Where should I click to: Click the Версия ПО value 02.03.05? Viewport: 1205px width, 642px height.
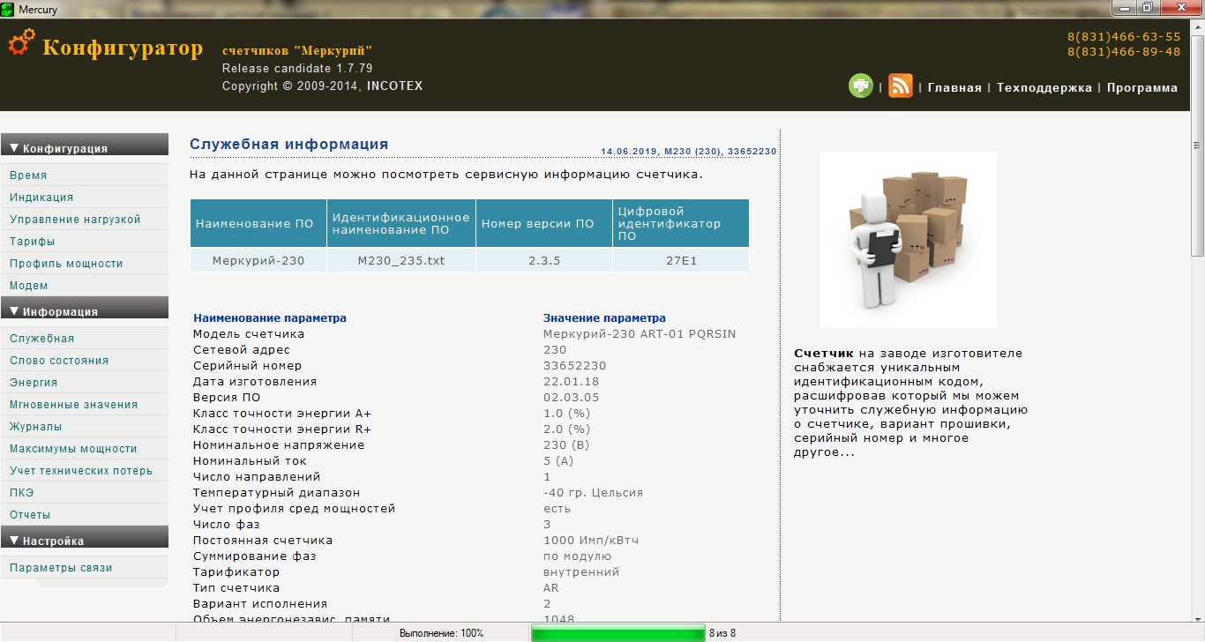pyautogui.click(x=571, y=398)
